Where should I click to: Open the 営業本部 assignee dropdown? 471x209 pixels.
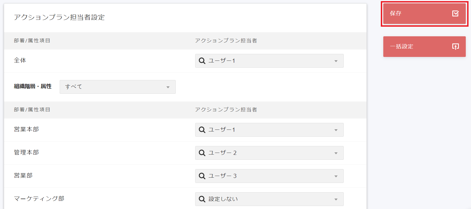coord(335,130)
